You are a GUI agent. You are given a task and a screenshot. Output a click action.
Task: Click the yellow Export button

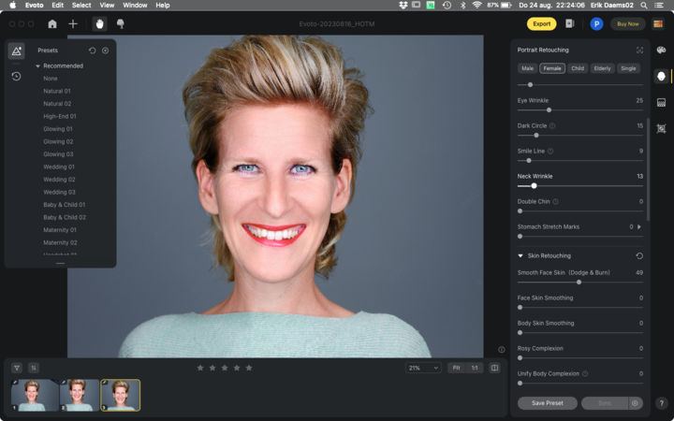click(x=541, y=23)
